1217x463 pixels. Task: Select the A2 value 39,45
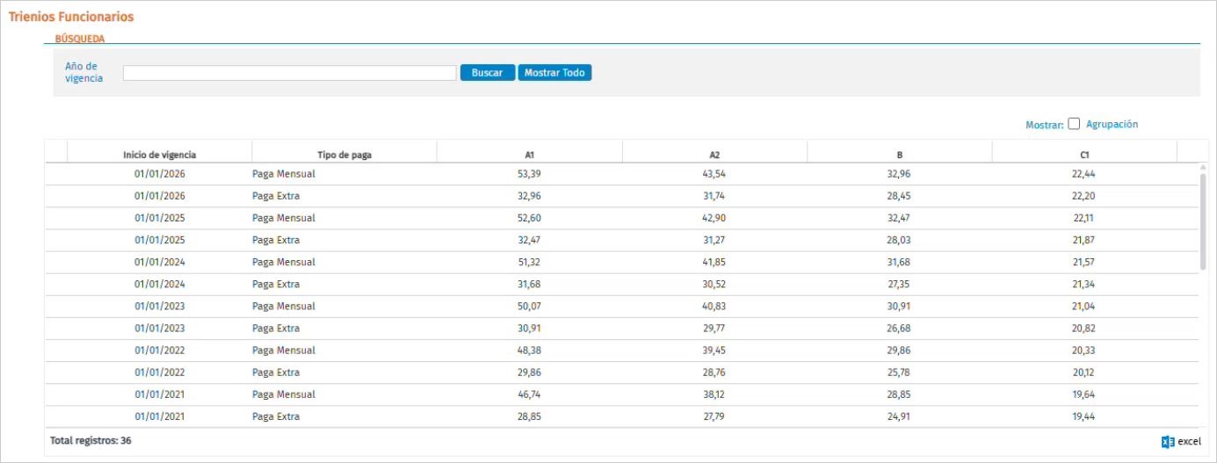(x=714, y=350)
